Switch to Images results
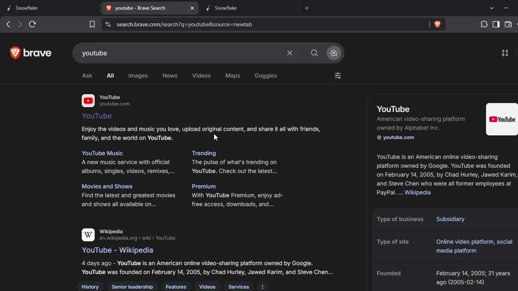 (x=138, y=76)
